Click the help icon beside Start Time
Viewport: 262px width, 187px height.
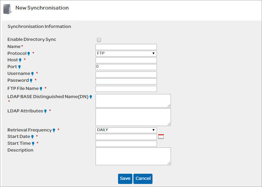pos(33,144)
